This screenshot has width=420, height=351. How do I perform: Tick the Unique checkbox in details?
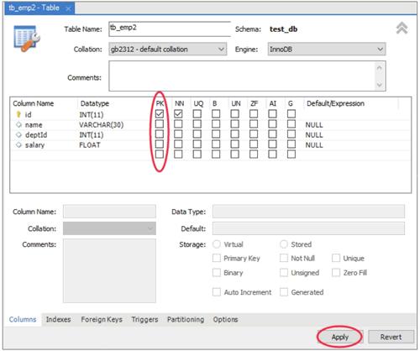click(336, 258)
